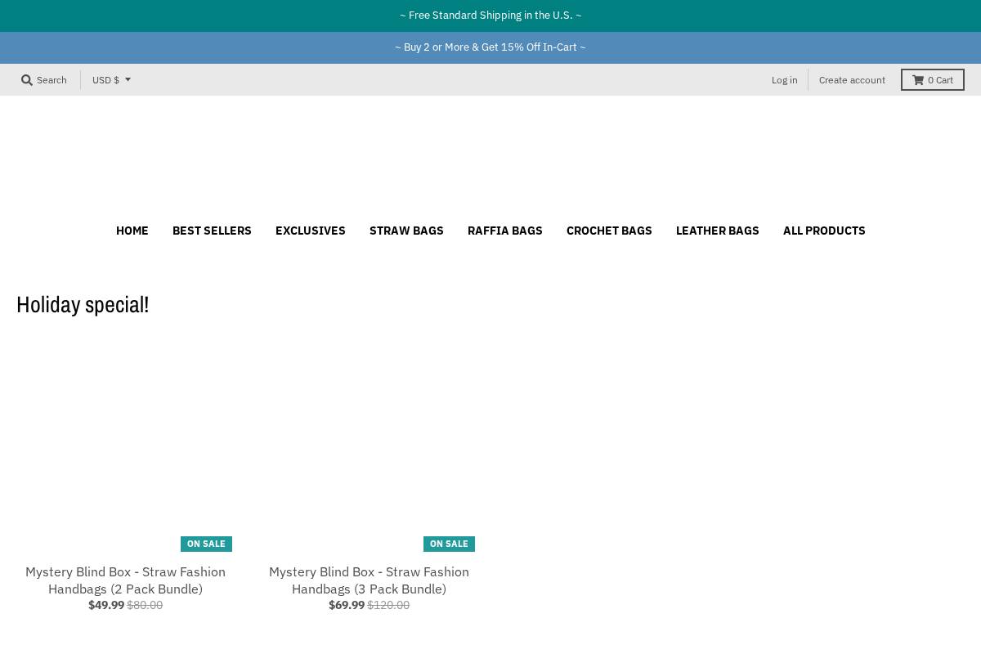Screen dimensions: 981x654
Task: Select HOME in the navigation menu
Action: [132, 231]
